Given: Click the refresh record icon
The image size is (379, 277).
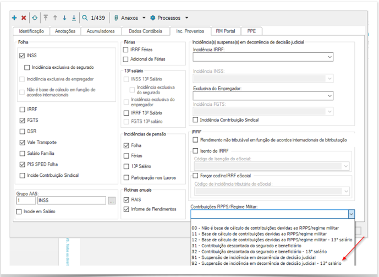Looking at the screenshot, I should (x=35, y=18).
